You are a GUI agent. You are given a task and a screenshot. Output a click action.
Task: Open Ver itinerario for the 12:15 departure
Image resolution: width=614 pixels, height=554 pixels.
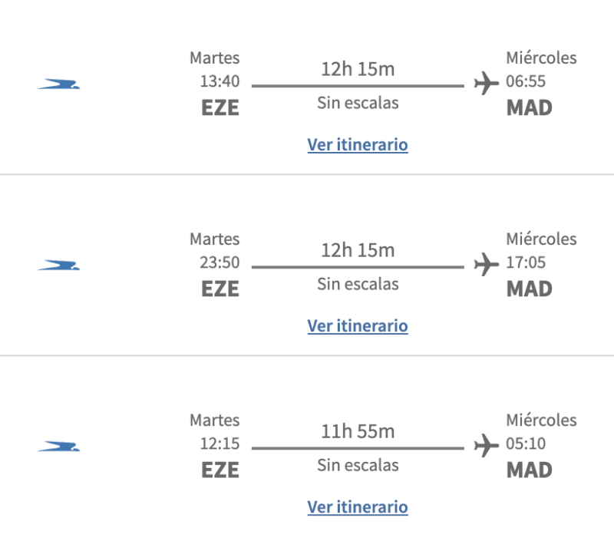tap(358, 507)
